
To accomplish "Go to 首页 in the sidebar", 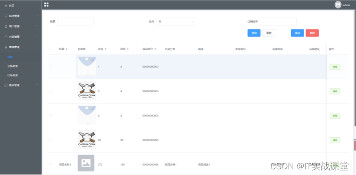I will pos(21,6).
